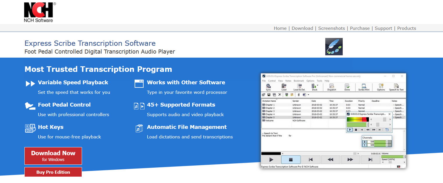Image resolution: width=443 pixels, height=183 pixels.
Task: Open the Screenshots navigation link
Action: [331, 28]
